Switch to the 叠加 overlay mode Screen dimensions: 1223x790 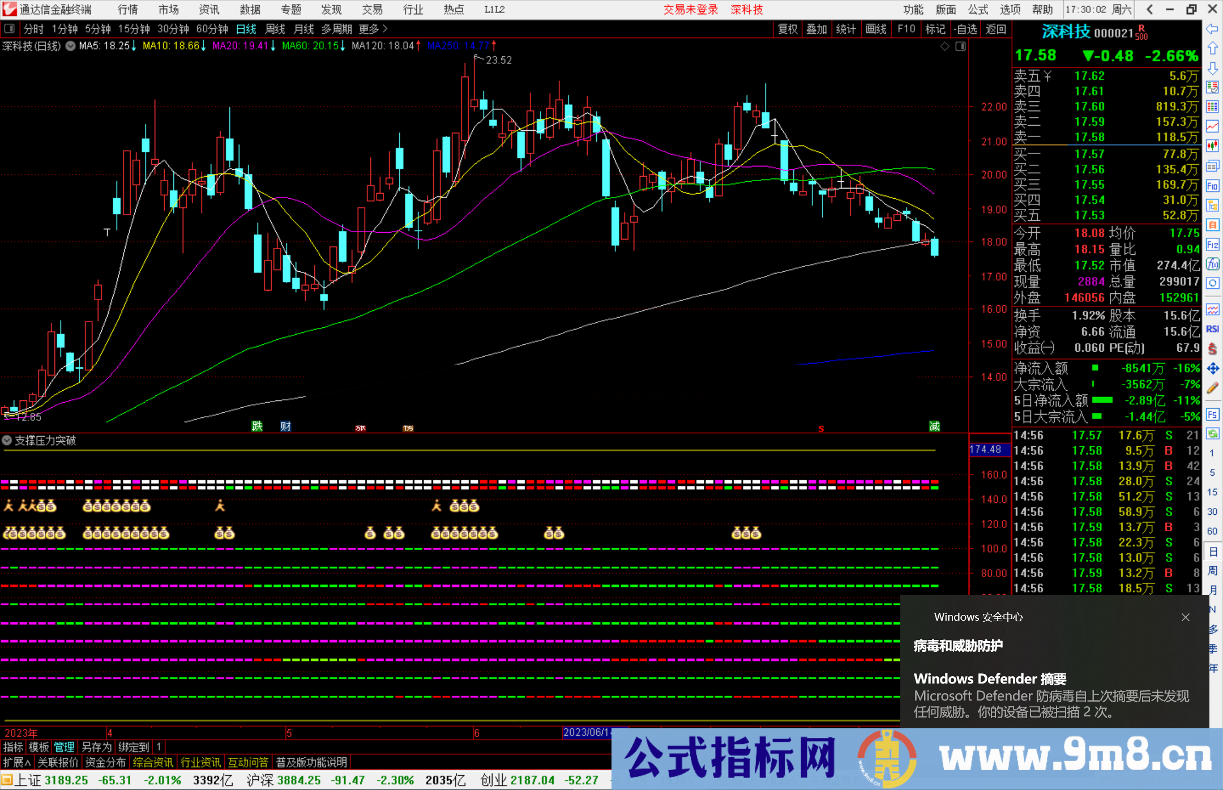tap(817, 29)
